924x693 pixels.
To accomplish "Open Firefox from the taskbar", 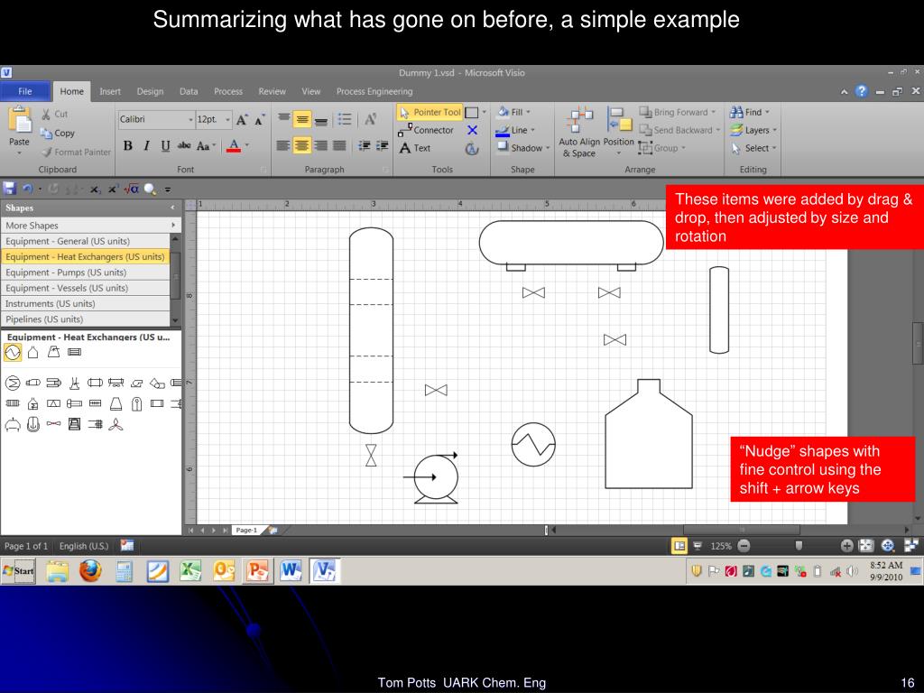I will tap(90, 570).
